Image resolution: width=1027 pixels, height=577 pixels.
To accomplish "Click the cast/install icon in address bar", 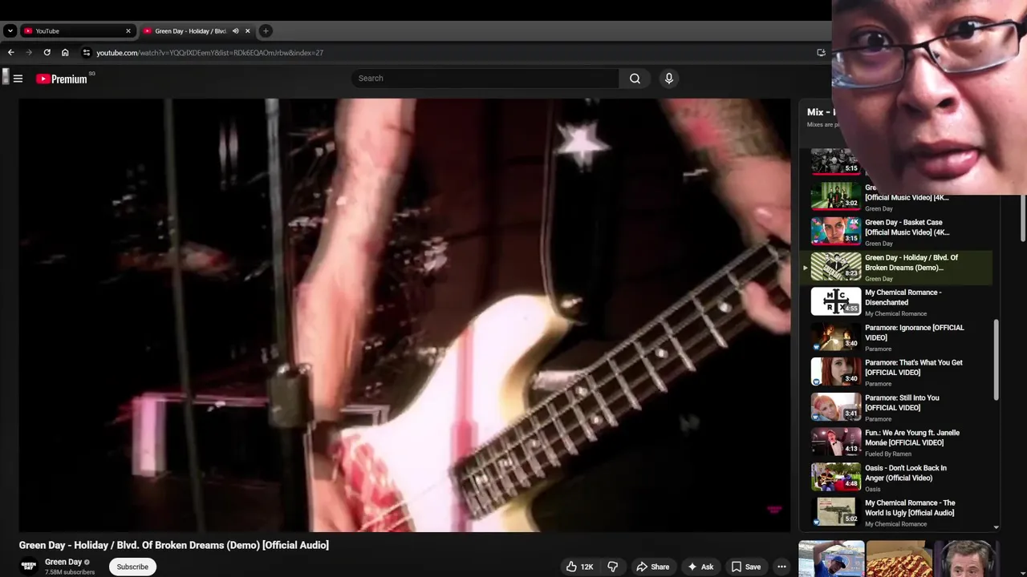I will point(821,53).
